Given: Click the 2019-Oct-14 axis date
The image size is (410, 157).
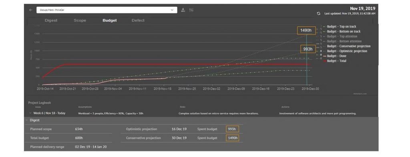Looking at the screenshot, I should pyautogui.click(x=45, y=89).
